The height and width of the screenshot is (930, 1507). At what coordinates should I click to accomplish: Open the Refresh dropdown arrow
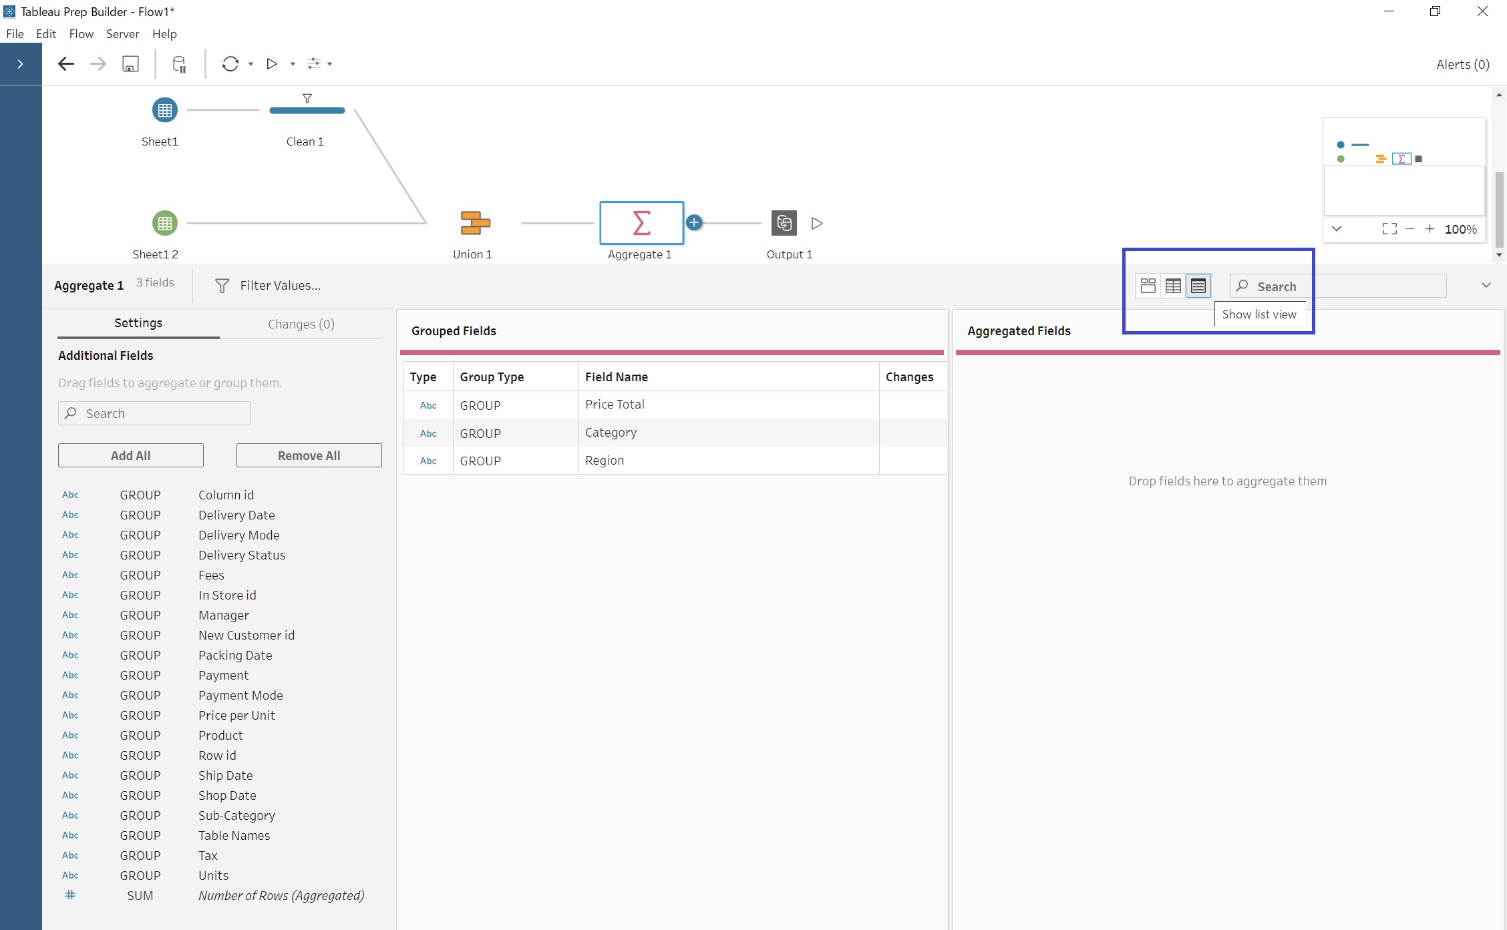(x=250, y=64)
